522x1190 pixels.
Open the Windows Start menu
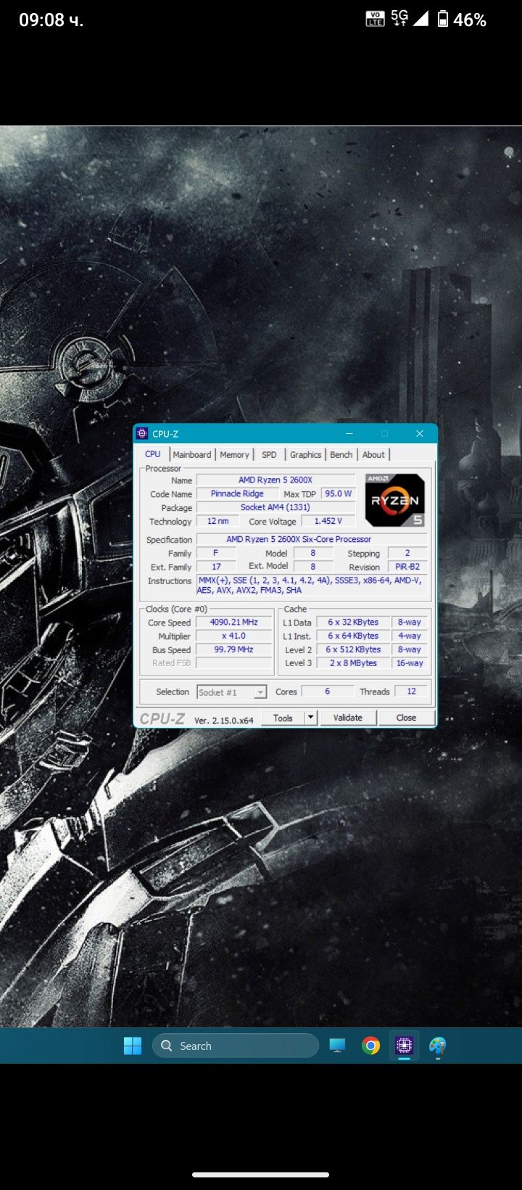point(133,1046)
